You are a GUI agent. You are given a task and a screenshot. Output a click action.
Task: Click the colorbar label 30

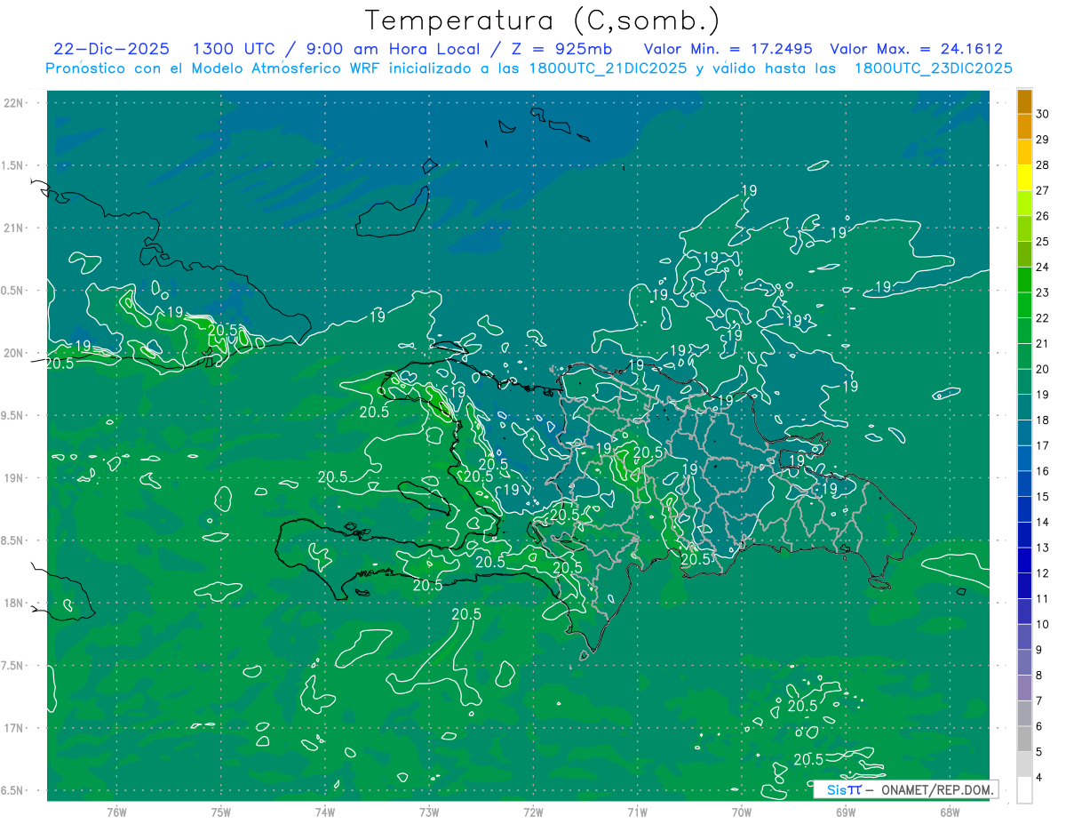coord(1043,115)
